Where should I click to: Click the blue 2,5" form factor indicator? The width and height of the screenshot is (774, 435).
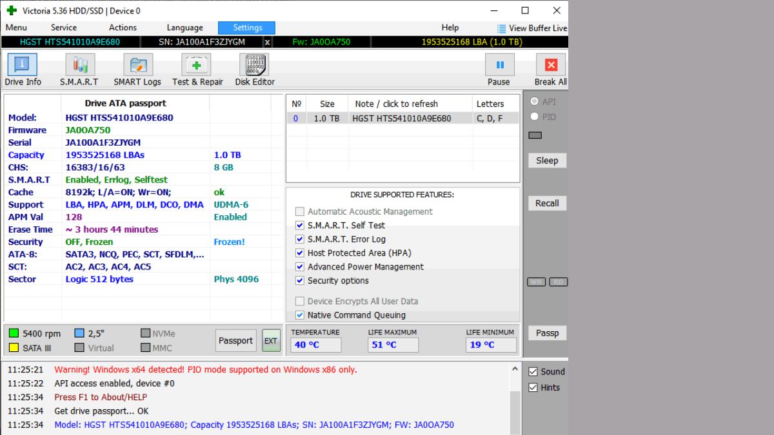coord(79,333)
